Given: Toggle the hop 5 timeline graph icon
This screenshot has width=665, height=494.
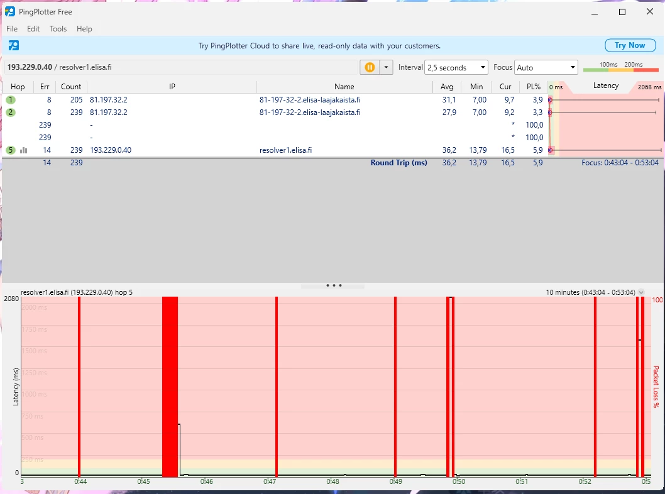Looking at the screenshot, I should click(x=24, y=150).
